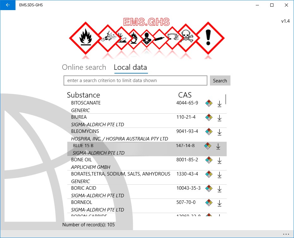Click the EMS.GHS pictogram banner
294x238 pixels.
click(147, 38)
